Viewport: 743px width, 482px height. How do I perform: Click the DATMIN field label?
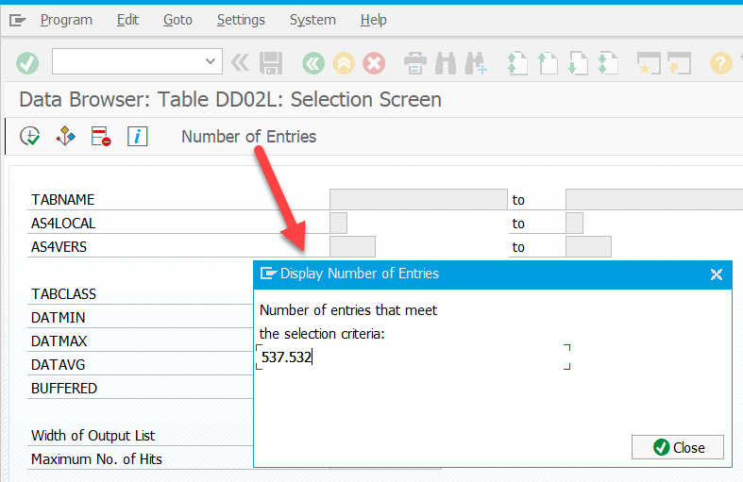(59, 318)
